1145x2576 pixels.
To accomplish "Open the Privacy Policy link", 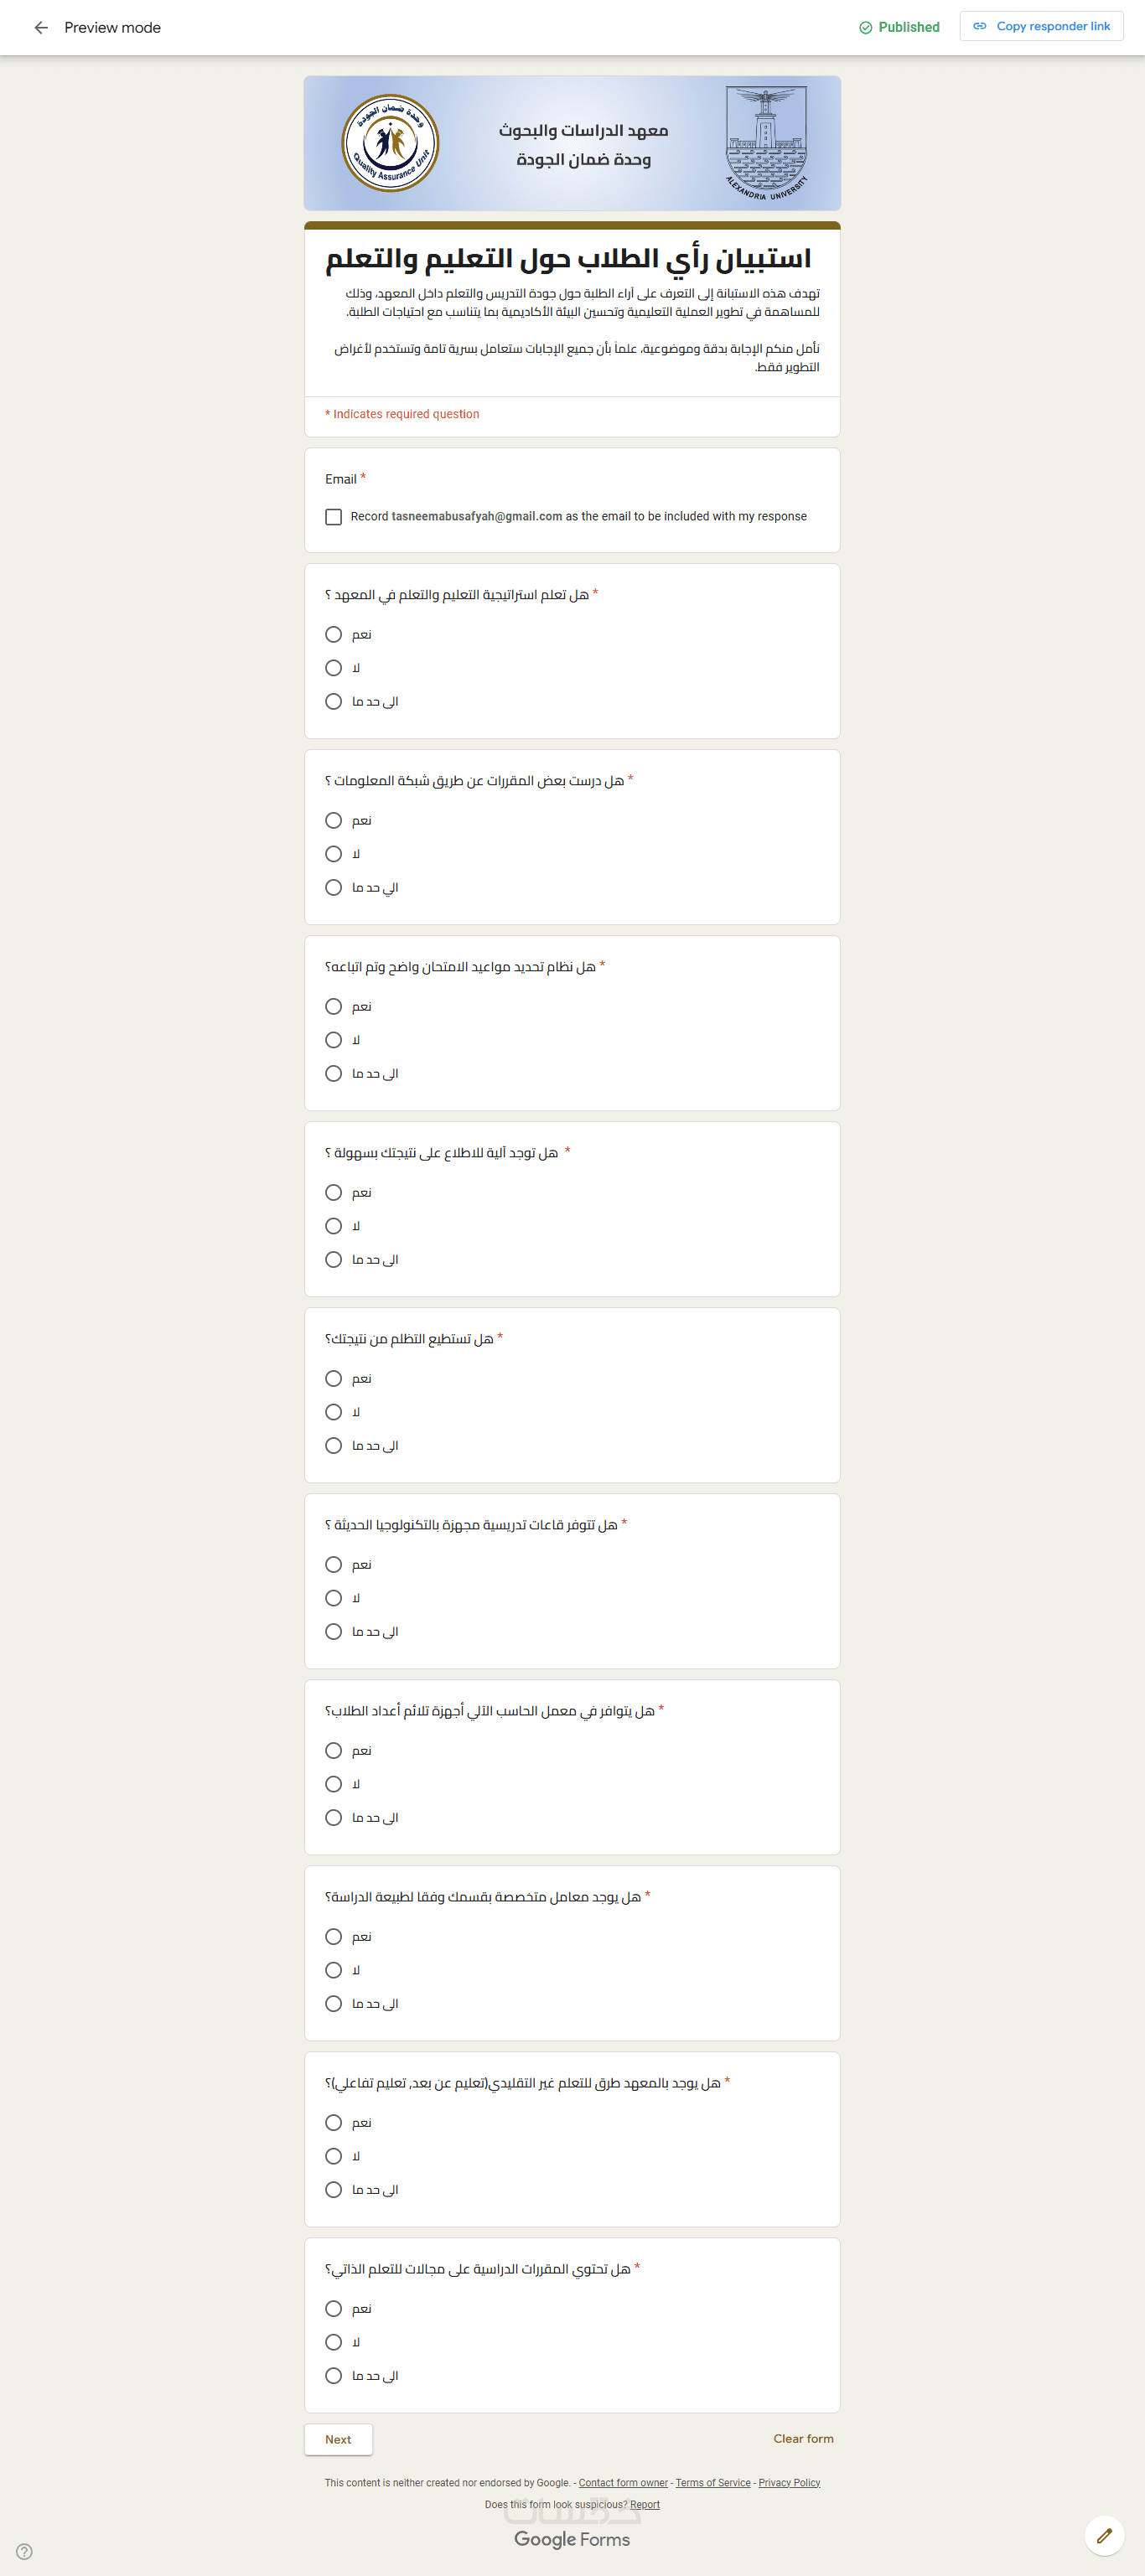I will point(789,2483).
